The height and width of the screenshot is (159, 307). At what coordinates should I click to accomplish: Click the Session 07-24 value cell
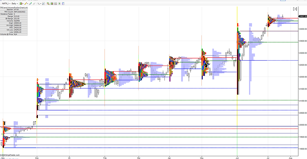click(20, 10)
